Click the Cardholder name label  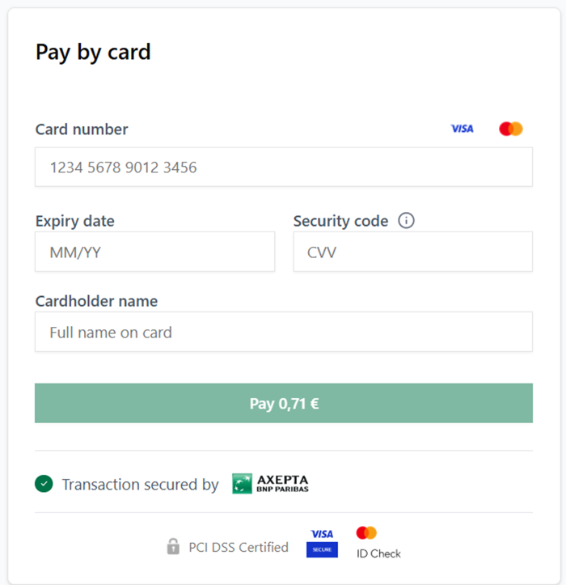[x=96, y=301]
